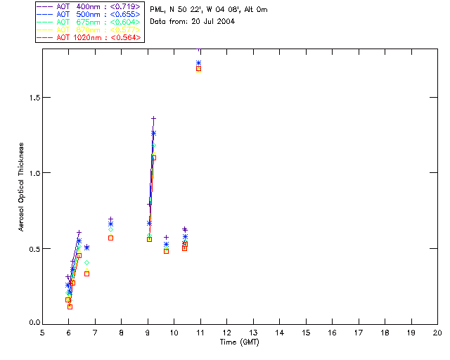
Task: Click the purple plus marker near 0.57 at time 9.7
Action: [x=166, y=238]
